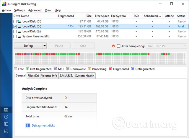Switch to the General tab
This screenshot has width=189, height=138.
point(20,75)
